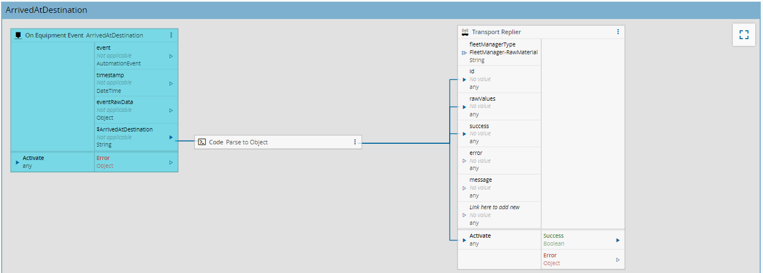
Task: Click the Transport Replier task title
Action: (496, 32)
